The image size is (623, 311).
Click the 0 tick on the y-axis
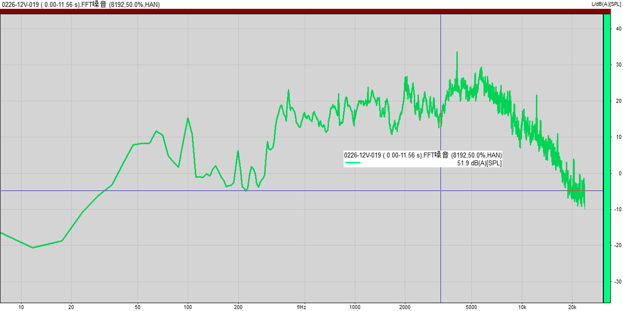point(620,174)
